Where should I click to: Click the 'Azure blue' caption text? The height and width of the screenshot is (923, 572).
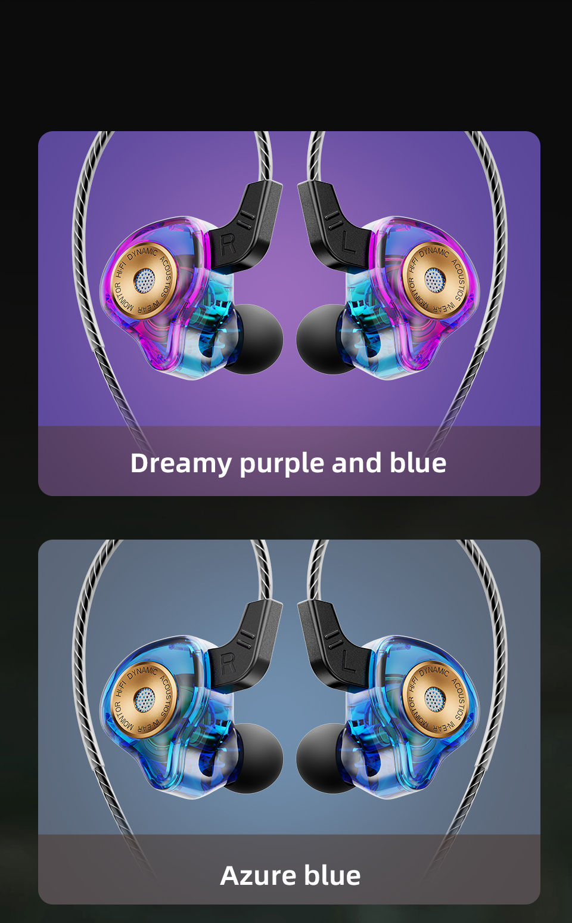(290, 876)
